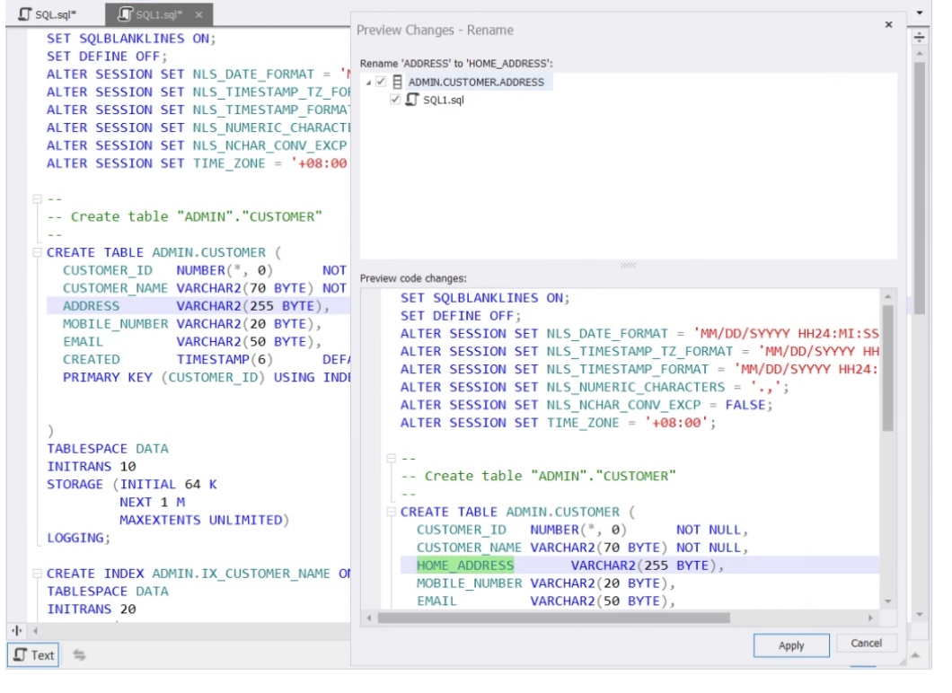
Task: Click MOBILE_NUMBER column in editor
Action: pyautogui.click(x=115, y=323)
